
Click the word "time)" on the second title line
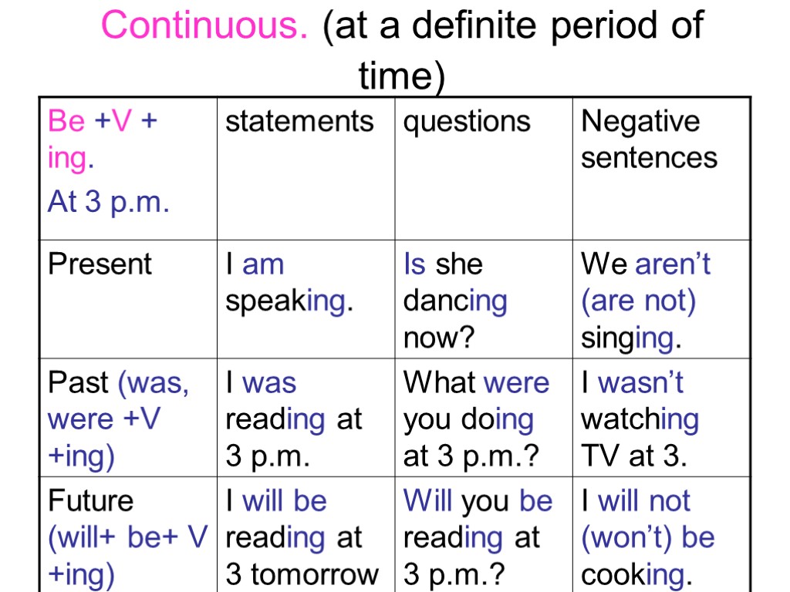pos(402,77)
